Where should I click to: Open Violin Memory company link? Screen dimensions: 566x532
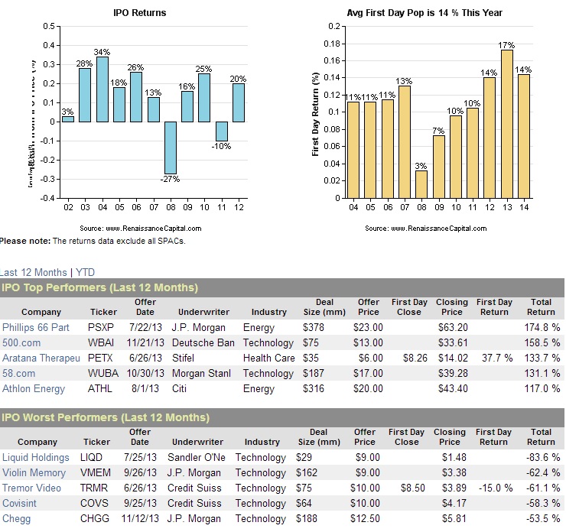(x=34, y=473)
